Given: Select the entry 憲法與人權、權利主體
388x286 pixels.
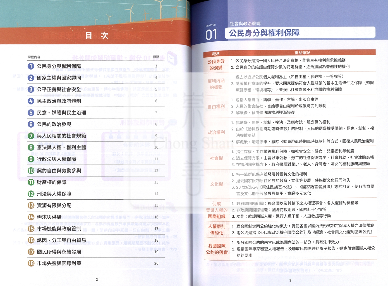Looking at the screenshot, I should coord(61,147).
